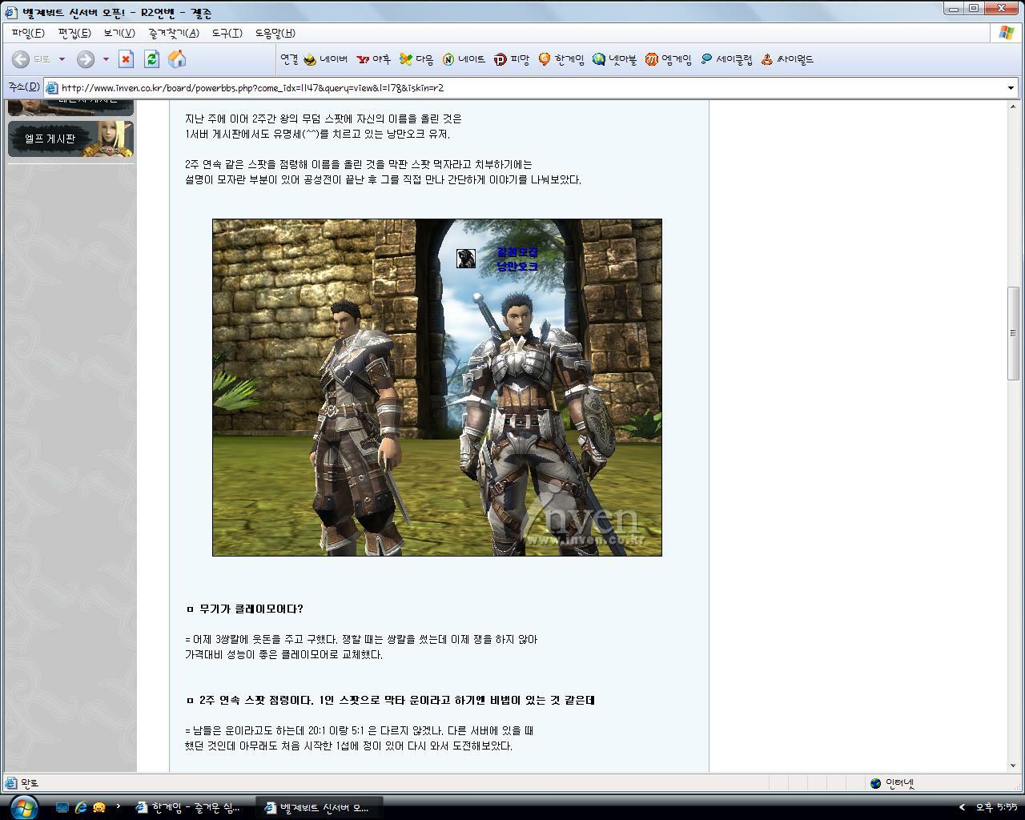Go to homepage using the Home icon
Viewport: 1025px width, 820px height.
[x=176, y=58]
